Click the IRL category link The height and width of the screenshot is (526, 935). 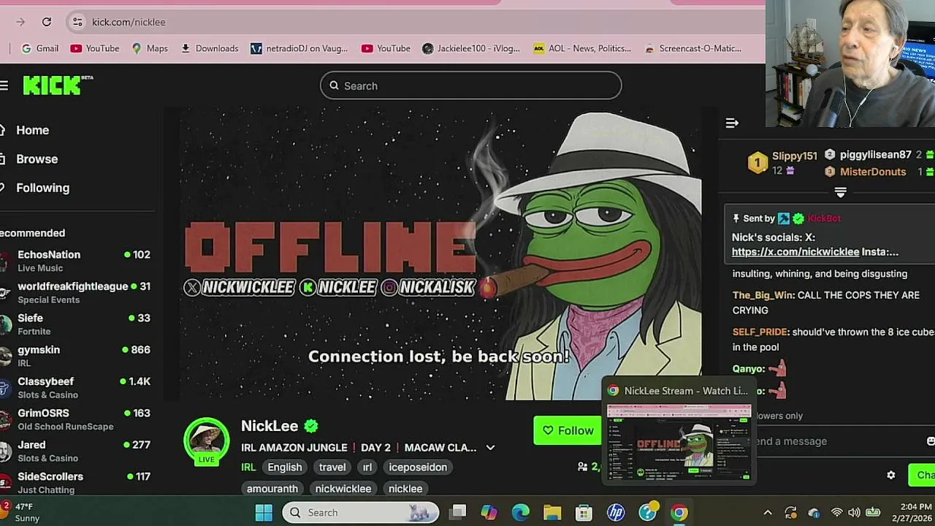[x=248, y=467]
